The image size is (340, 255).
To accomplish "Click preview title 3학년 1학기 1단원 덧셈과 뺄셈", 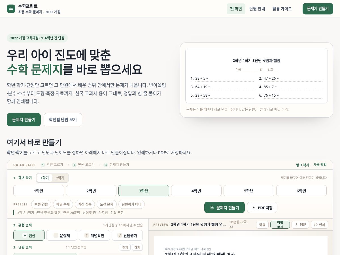I will coord(198,225).
